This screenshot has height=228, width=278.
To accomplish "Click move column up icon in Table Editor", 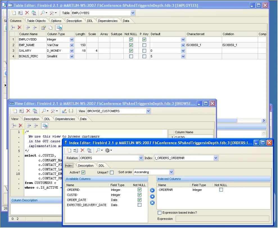I will (x=28, y=28).
